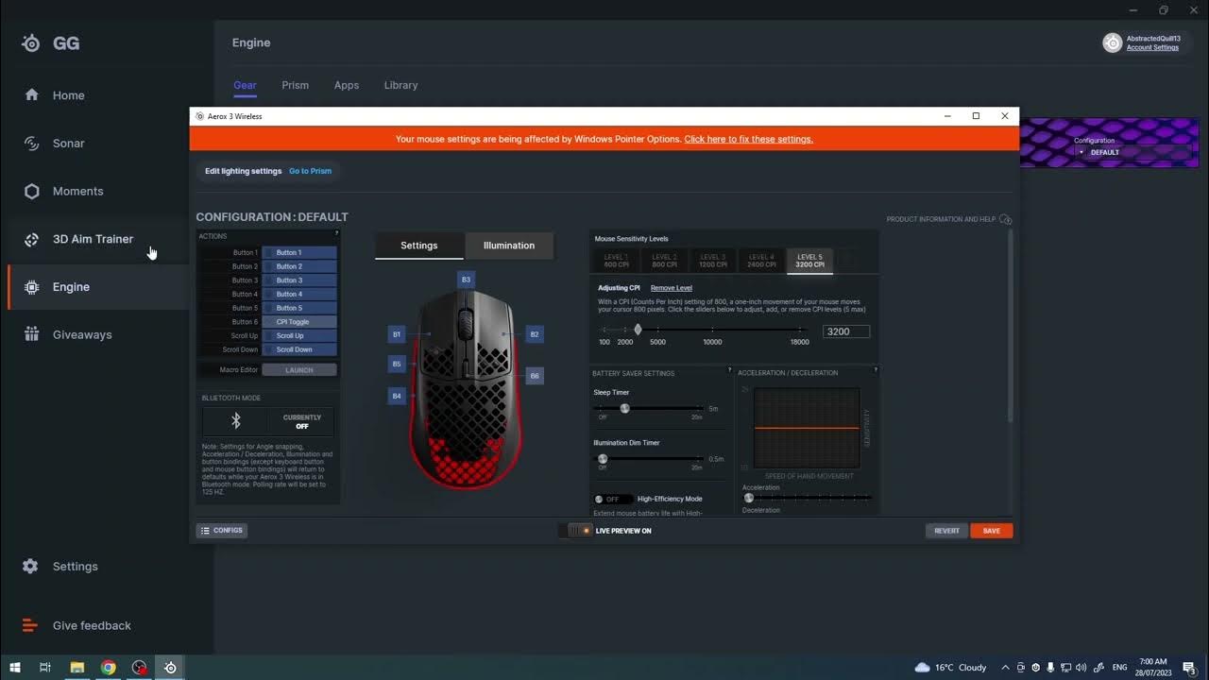Open Scroll Down action assignment

299,349
